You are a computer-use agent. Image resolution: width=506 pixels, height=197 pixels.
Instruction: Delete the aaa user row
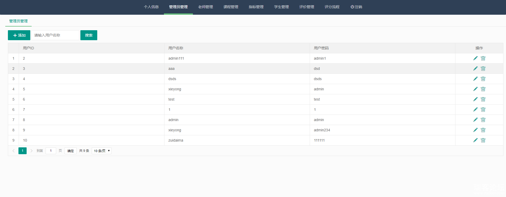pyautogui.click(x=483, y=69)
